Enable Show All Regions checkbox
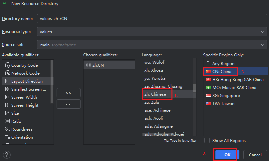The width and height of the screenshot is (269, 161). [x=207, y=140]
